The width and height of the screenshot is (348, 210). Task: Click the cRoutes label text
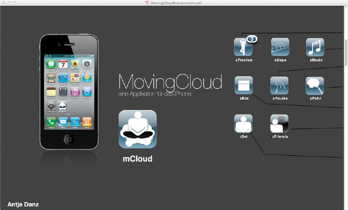point(280,98)
